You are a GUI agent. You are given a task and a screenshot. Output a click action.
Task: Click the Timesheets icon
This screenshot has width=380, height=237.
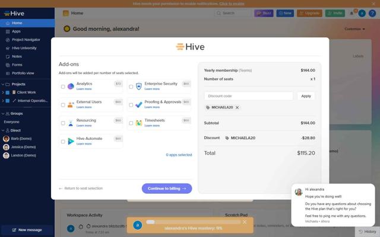[138, 123]
